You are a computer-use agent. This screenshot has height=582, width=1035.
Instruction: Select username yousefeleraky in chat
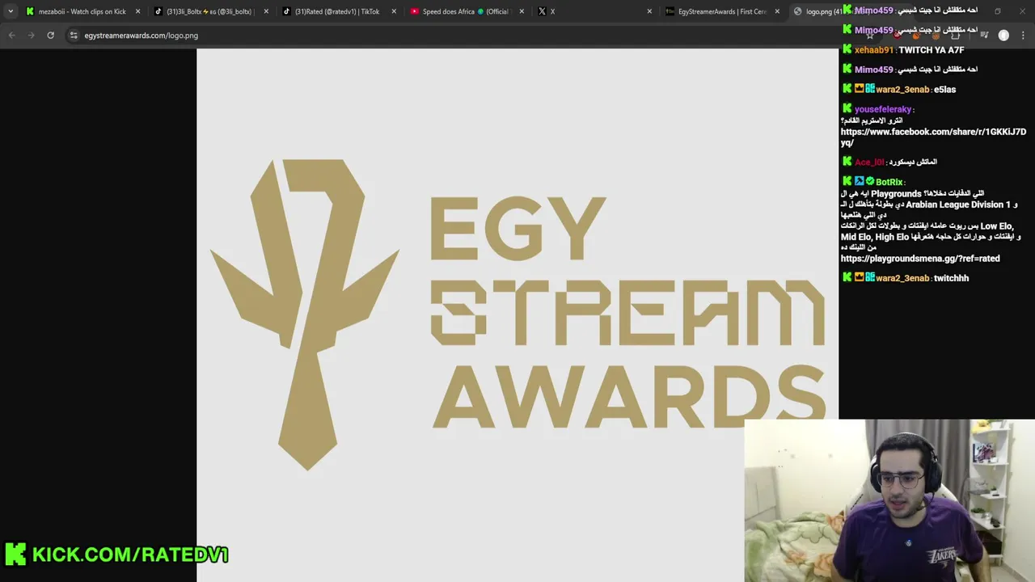[x=883, y=109]
